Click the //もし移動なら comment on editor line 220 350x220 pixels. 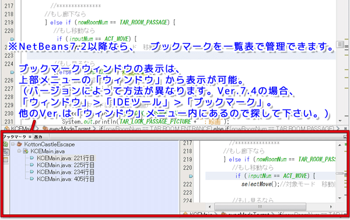tap(74, 30)
